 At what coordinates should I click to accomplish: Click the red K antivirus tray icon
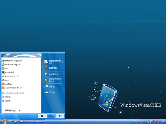[x=157, y=121]
